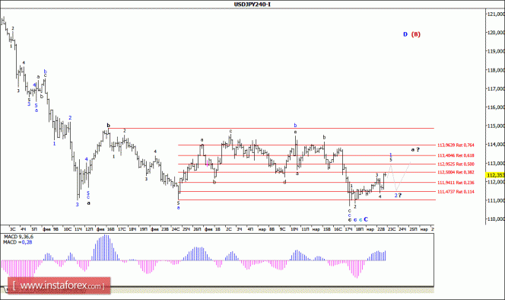This screenshot has height=300, width=505.
Task: Click the MACD 9,36,6 indicator label
Action: pyautogui.click(x=19, y=237)
